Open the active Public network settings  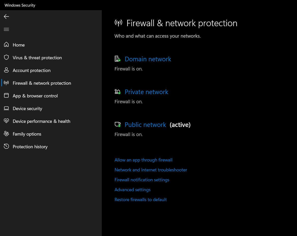click(145, 125)
